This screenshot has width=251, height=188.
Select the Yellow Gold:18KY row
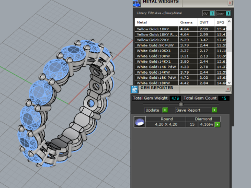pos(180,29)
